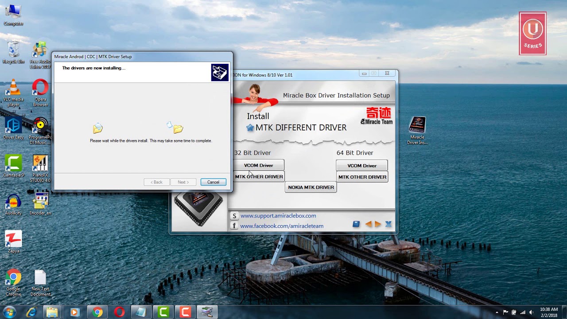This screenshot has width=567, height=319.
Task: Click NOKIA MTK DRIVER button
Action: pyautogui.click(x=311, y=187)
